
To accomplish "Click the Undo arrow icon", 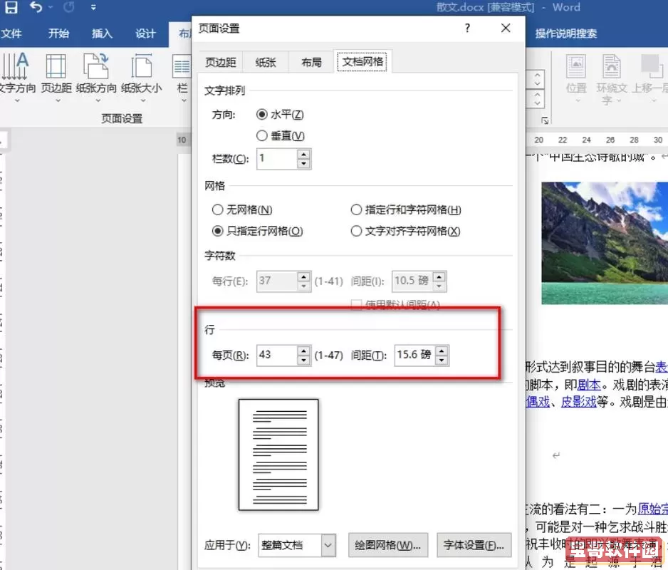I will coord(36,7).
